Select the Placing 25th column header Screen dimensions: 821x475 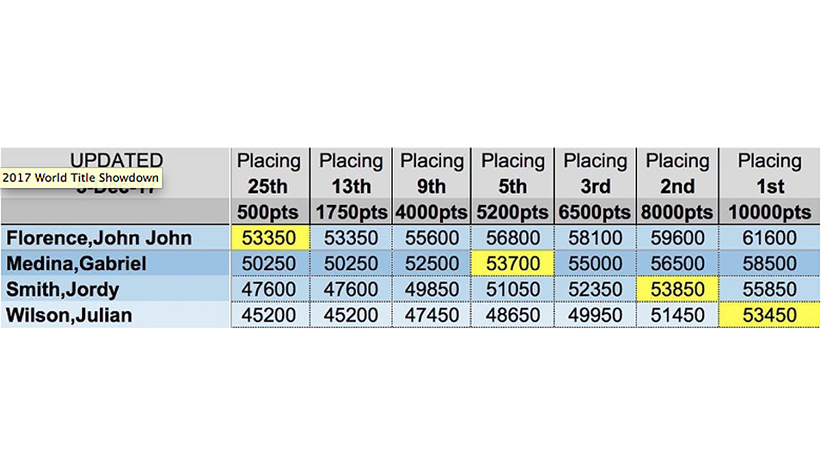[x=270, y=186]
